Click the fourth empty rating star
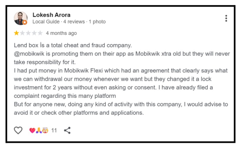Viewport: 241px width, 148px height. tap(34, 33)
